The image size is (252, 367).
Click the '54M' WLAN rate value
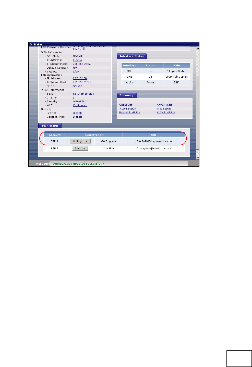click(x=176, y=82)
